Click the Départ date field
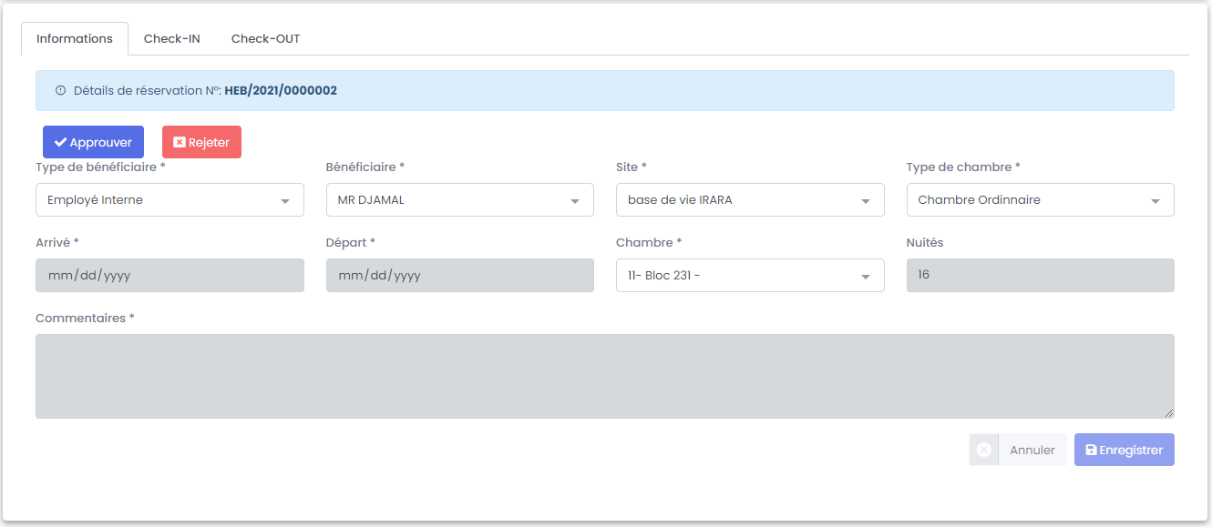 459,276
